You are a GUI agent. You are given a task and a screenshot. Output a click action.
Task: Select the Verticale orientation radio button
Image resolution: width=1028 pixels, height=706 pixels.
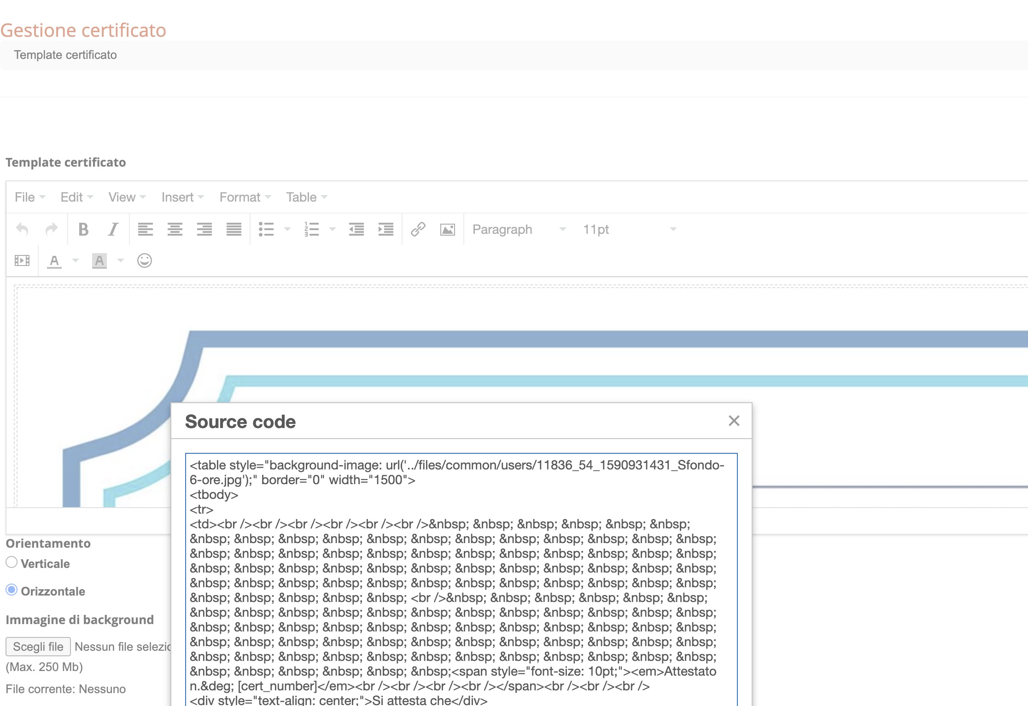click(x=12, y=562)
